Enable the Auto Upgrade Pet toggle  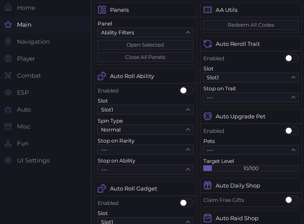tap(292, 131)
